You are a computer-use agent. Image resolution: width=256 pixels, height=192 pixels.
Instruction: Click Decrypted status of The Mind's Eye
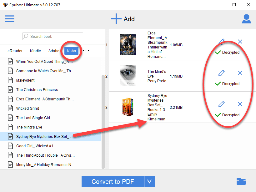[227, 83]
